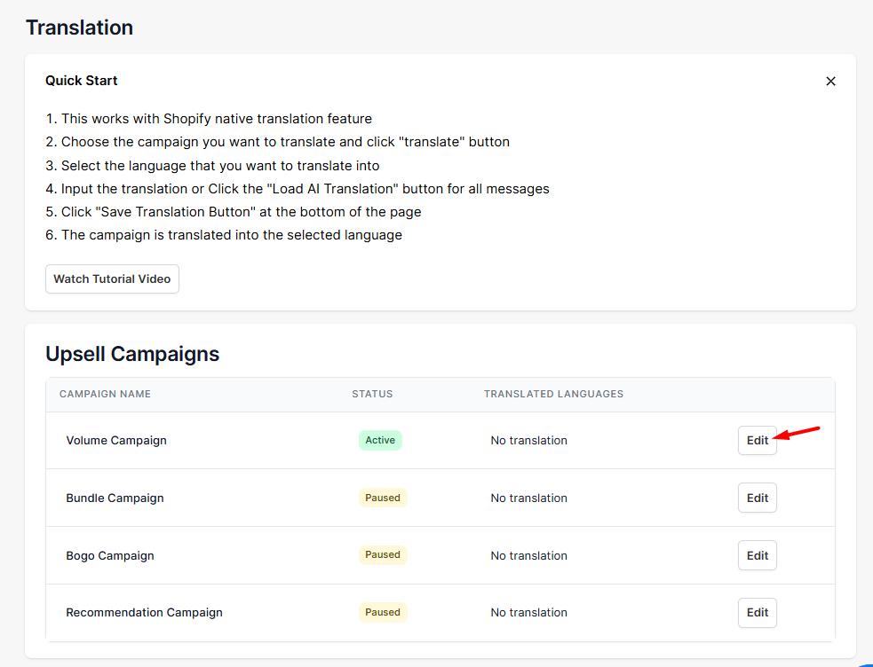This screenshot has height=667, width=873.
Task: Click the Active status badge
Action: pyautogui.click(x=380, y=440)
